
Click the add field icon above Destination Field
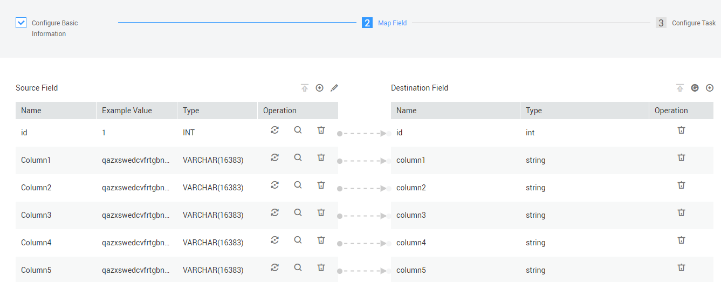710,88
